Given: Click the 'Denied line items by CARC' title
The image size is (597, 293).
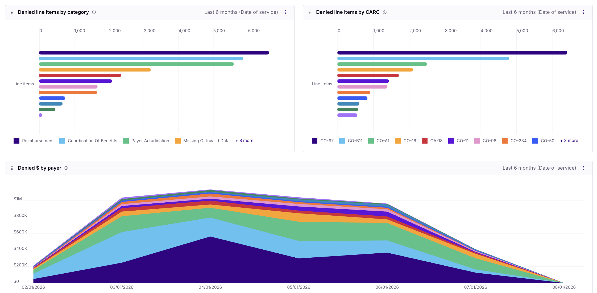Looking at the screenshot, I should [x=348, y=12].
